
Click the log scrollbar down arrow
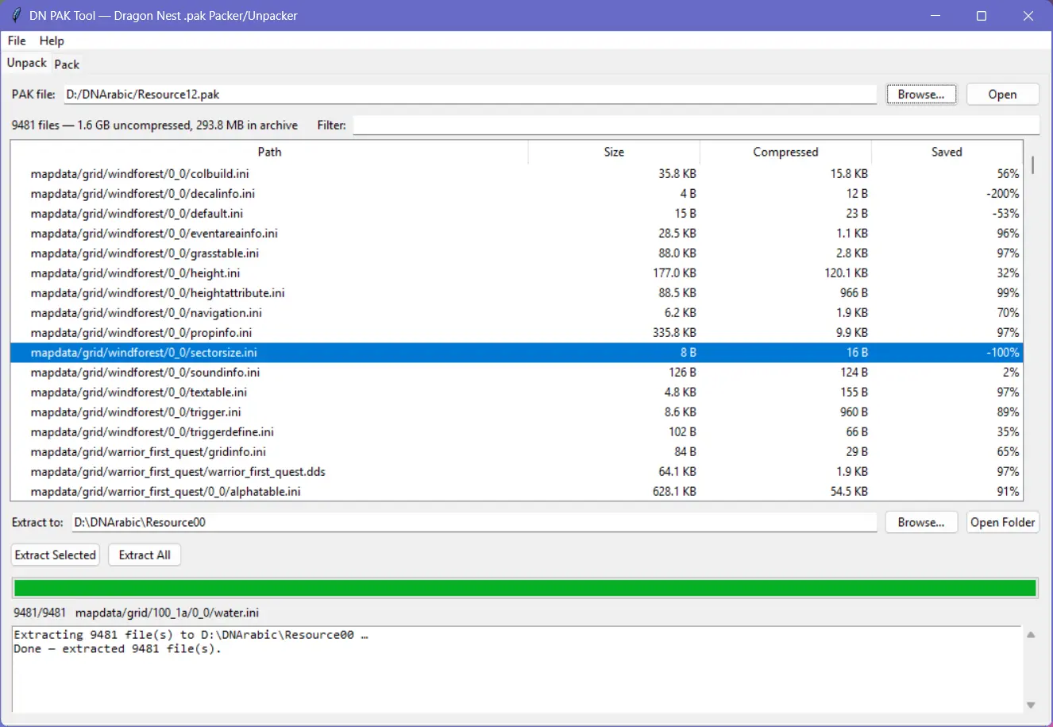coord(1031,705)
